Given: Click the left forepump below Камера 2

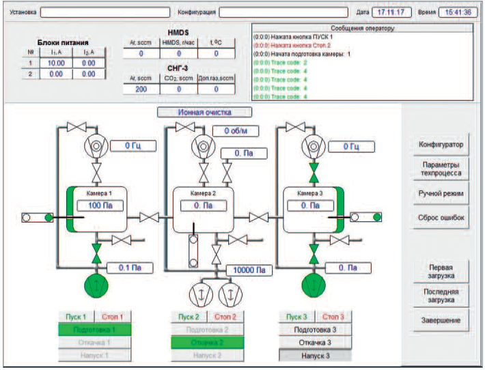Looking at the screenshot, I should [x=201, y=294].
